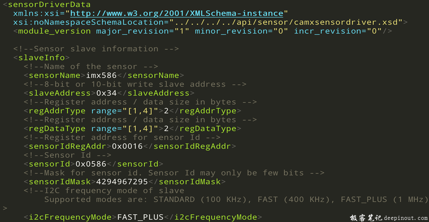Click the 'Sensor slave information' comment

97,49
